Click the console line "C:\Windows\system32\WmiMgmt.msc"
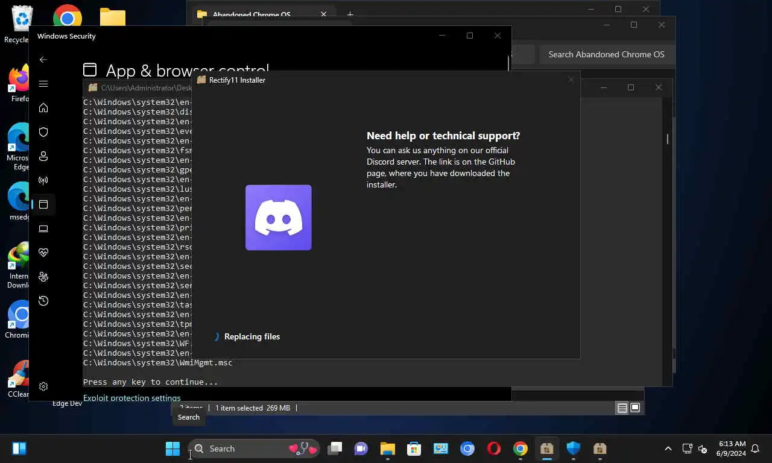Viewport: 772px width, 463px height. (157, 363)
